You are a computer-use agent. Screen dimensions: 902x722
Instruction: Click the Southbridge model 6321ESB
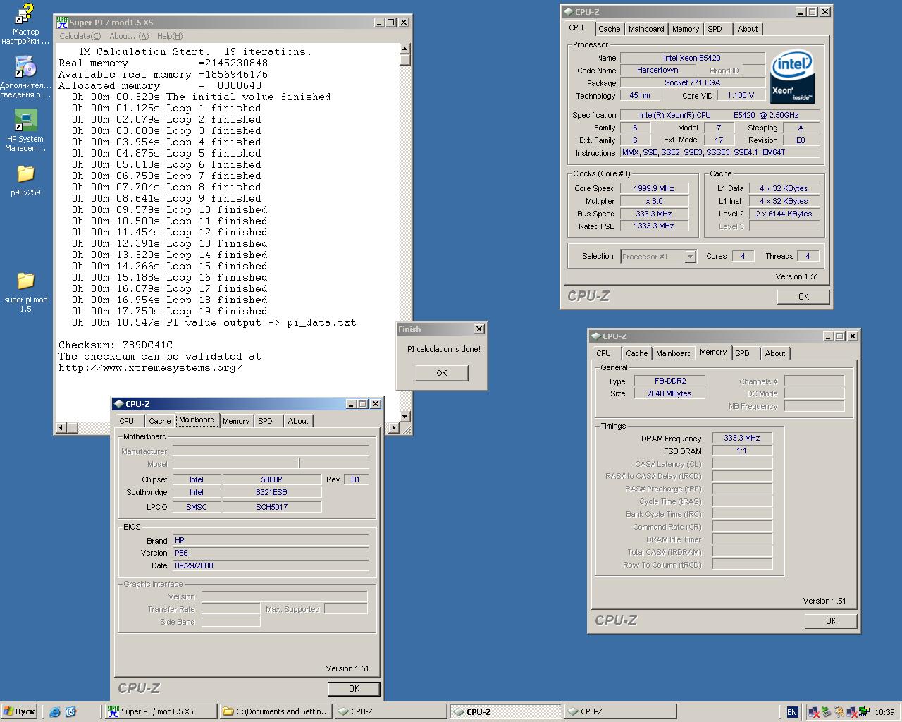pos(271,492)
